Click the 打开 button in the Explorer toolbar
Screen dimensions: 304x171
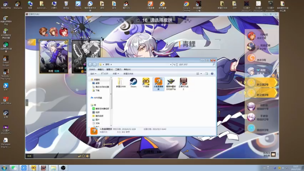coord(105,74)
